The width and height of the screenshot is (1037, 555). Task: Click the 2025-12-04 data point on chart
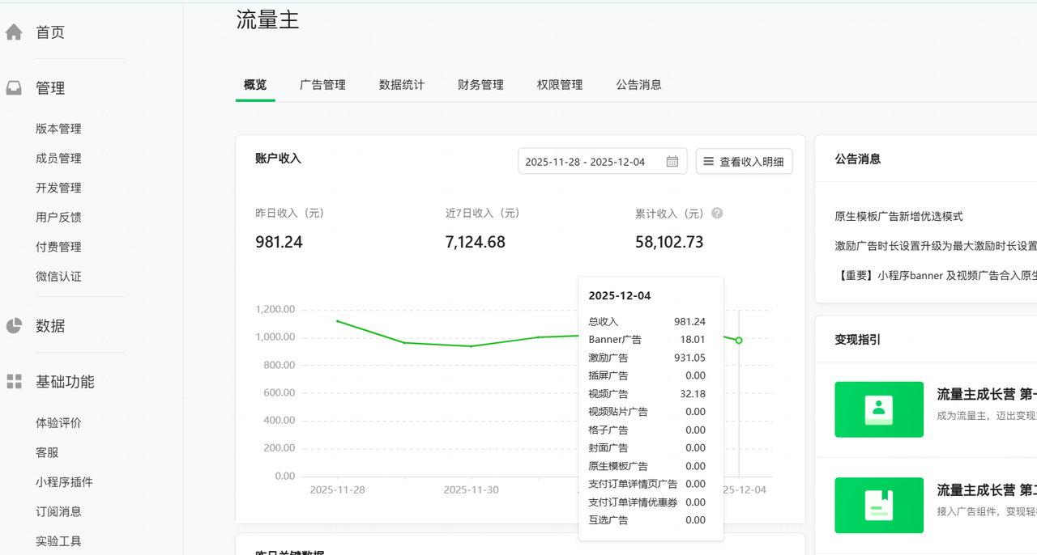point(739,340)
